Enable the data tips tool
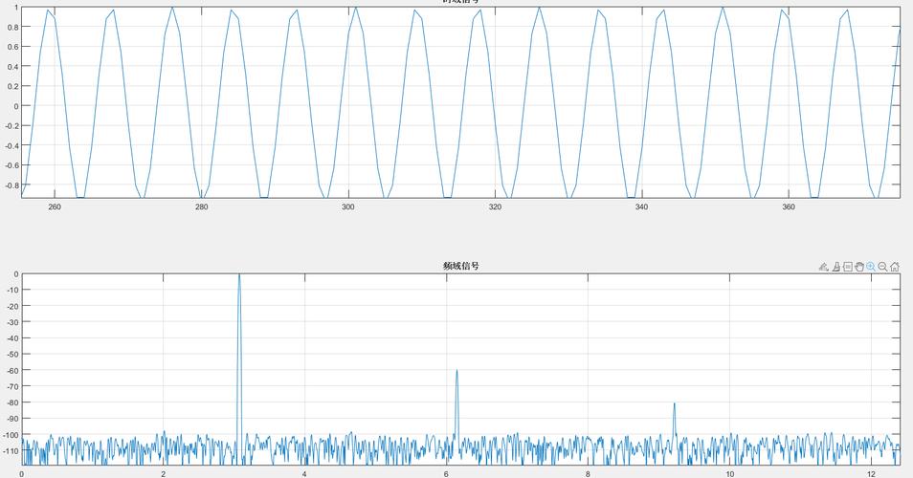Viewport: 913px width, 478px height. coord(848,267)
